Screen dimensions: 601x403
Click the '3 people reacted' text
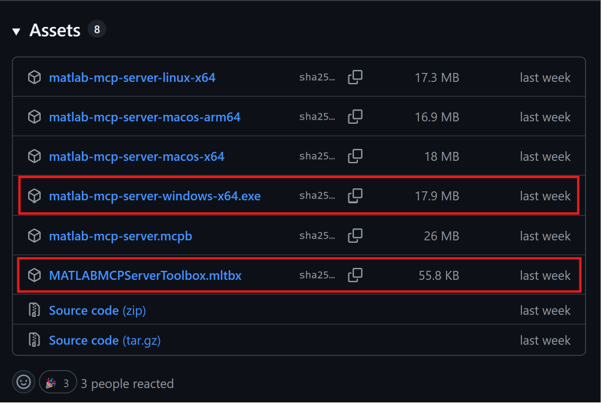click(128, 383)
